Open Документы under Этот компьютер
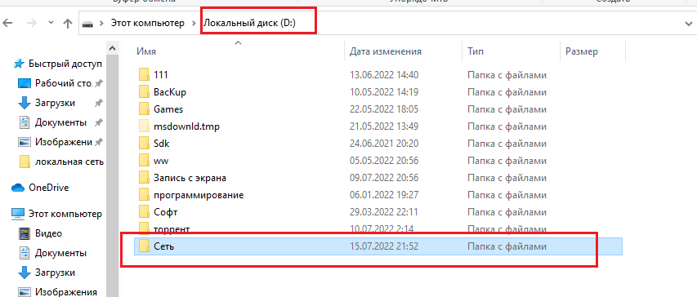 tap(61, 253)
